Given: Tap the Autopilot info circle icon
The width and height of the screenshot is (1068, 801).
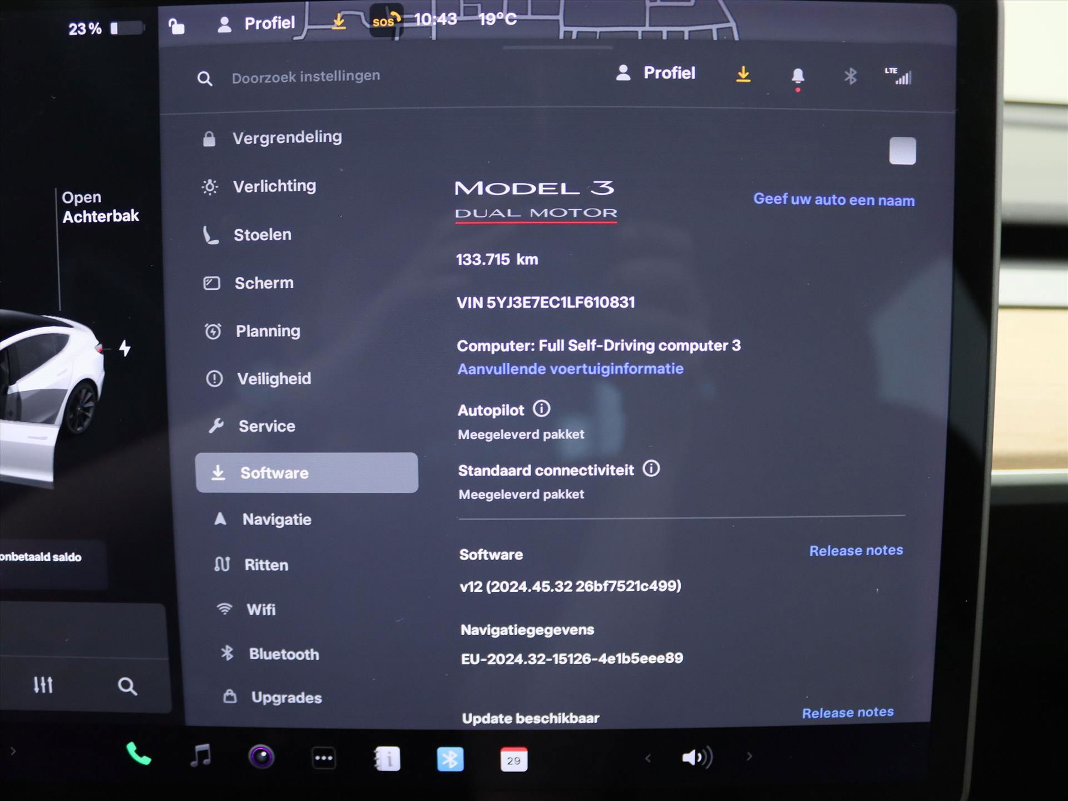Looking at the screenshot, I should 541,409.
